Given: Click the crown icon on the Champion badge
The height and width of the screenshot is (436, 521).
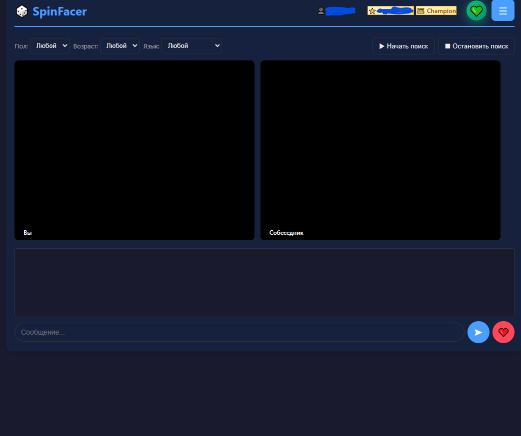Looking at the screenshot, I should 420,10.
